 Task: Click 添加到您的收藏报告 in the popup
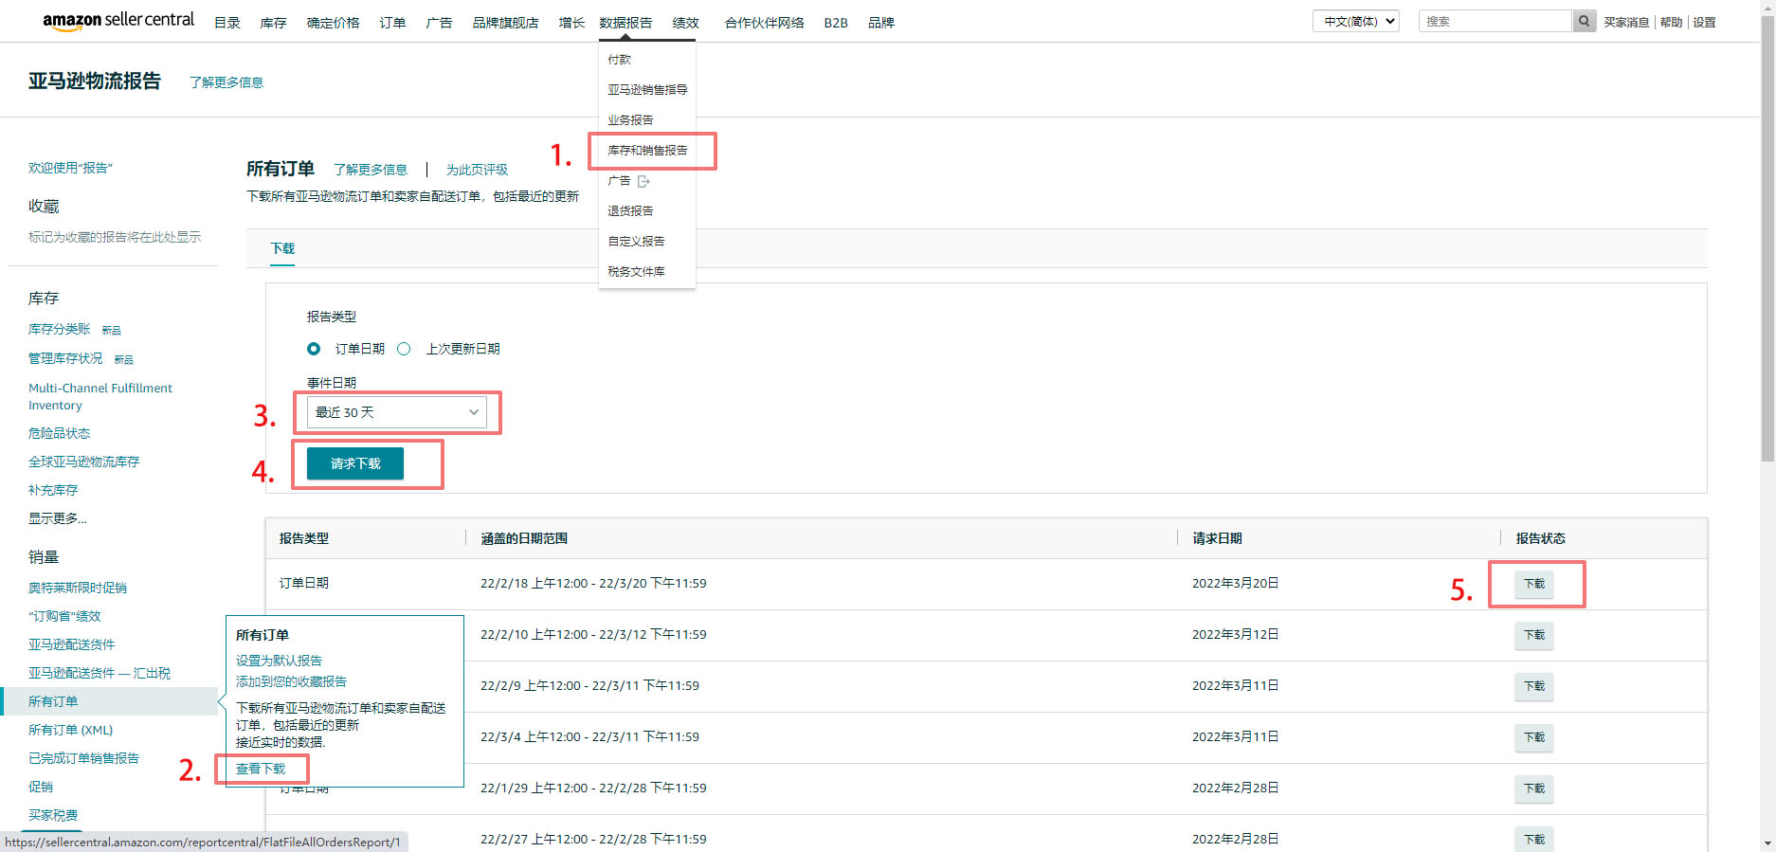[291, 681]
